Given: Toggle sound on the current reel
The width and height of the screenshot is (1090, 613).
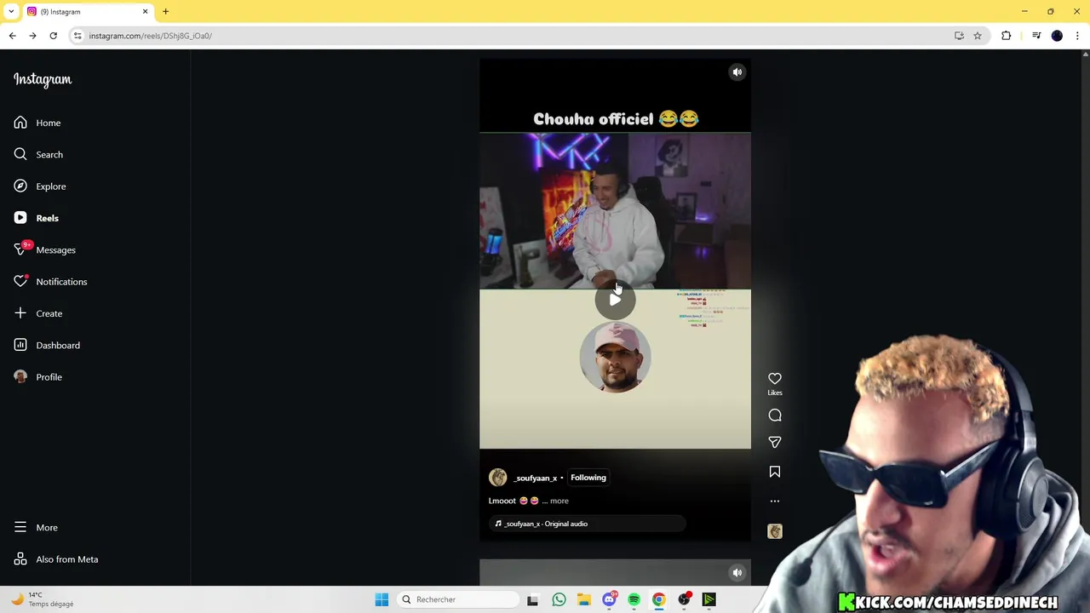Looking at the screenshot, I should click(x=737, y=72).
